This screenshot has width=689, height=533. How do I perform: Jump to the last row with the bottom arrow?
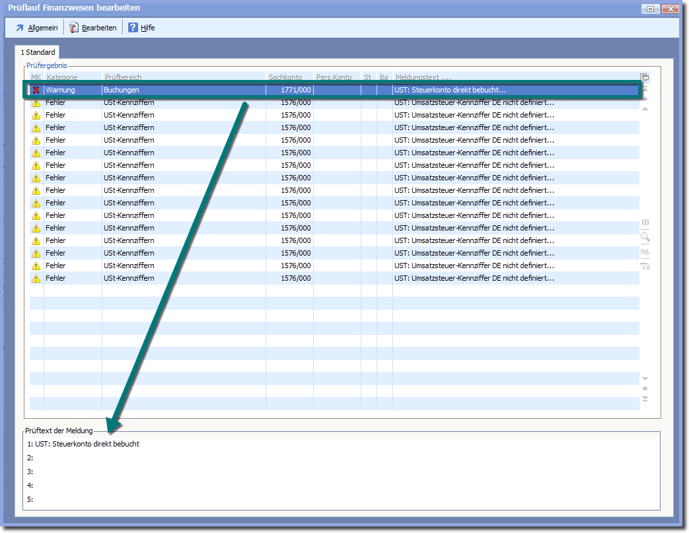click(645, 399)
